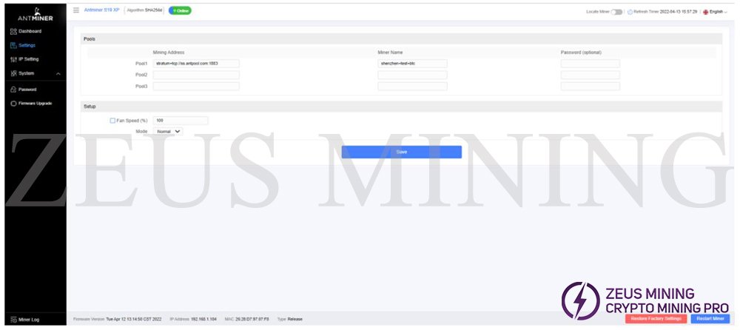Click the Password lock icon

click(x=13, y=89)
